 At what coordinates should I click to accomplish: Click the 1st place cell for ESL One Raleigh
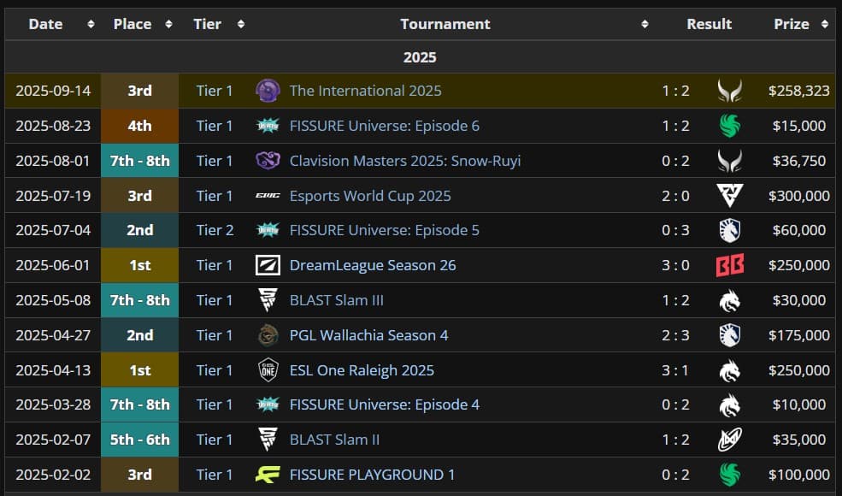coord(139,370)
